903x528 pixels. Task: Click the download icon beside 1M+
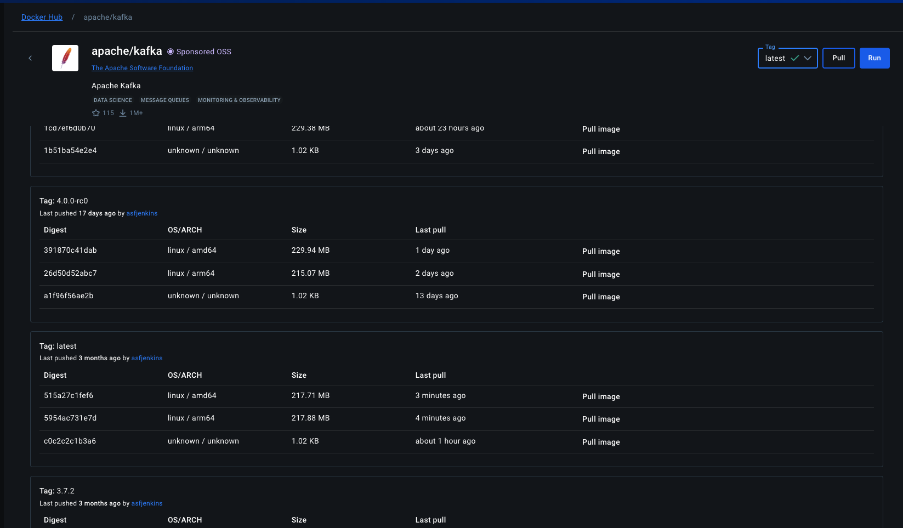(x=123, y=113)
